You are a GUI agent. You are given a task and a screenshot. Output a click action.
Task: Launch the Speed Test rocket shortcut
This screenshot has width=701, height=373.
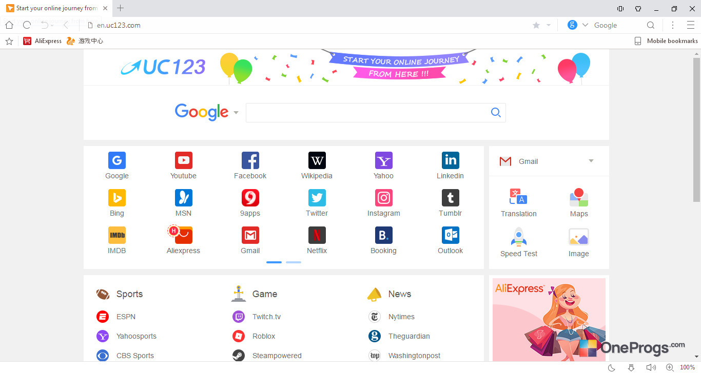(x=518, y=243)
